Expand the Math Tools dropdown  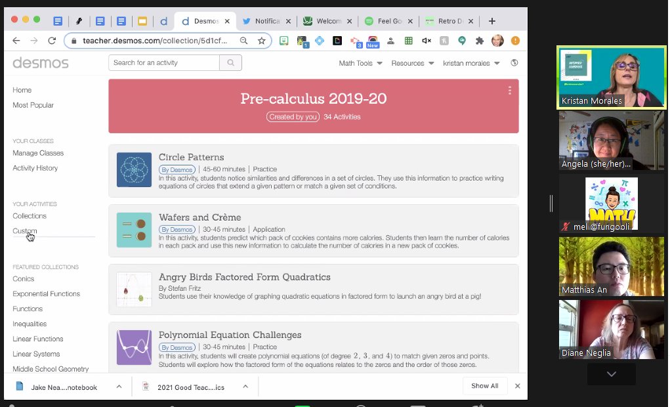pos(361,63)
